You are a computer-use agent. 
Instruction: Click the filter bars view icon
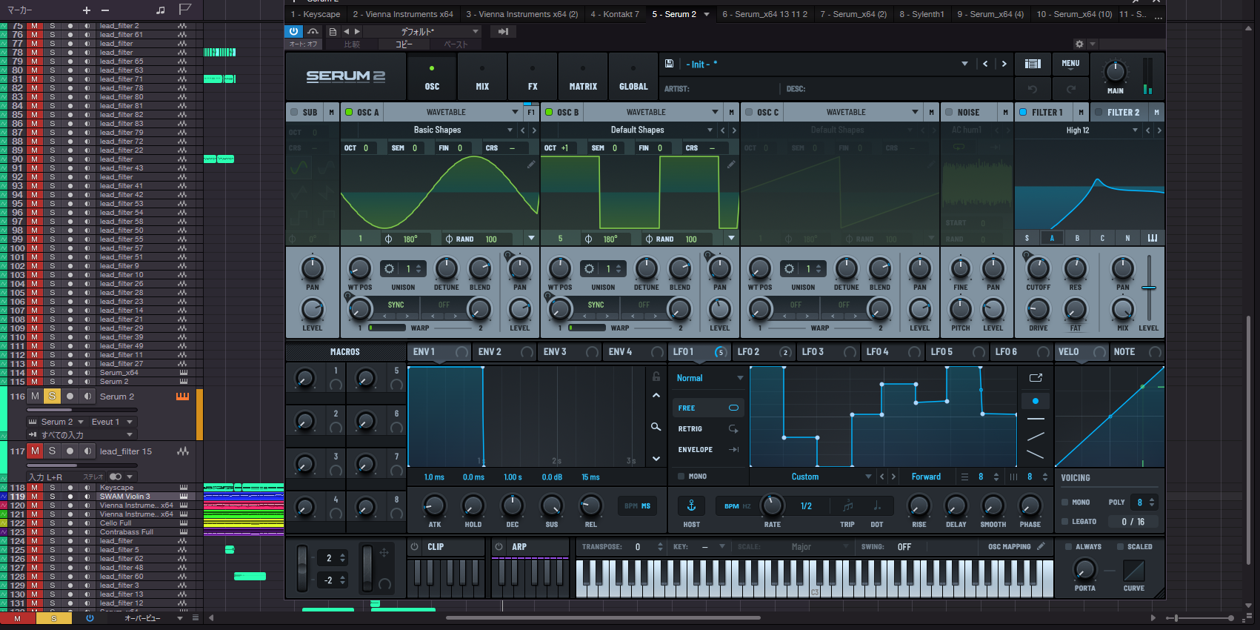1153,238
